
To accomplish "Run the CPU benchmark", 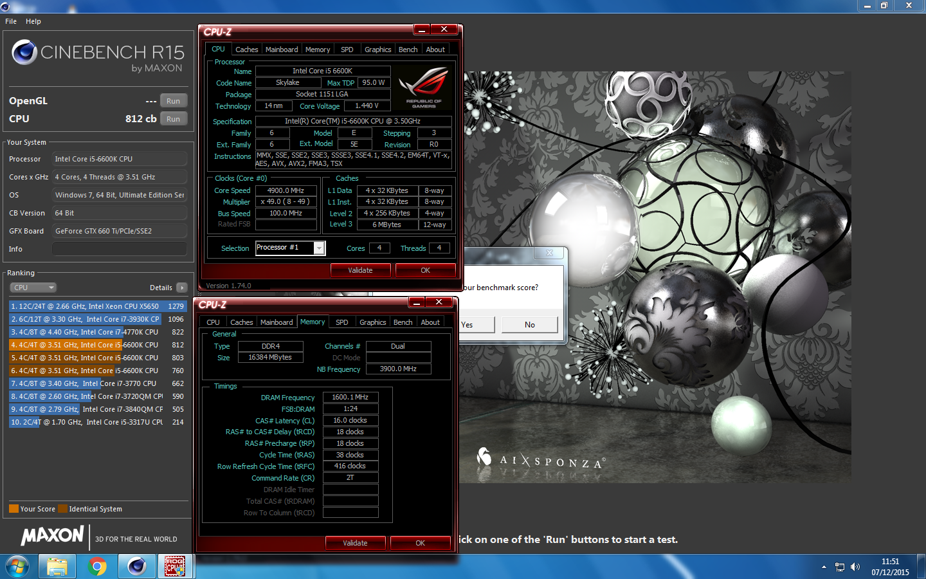I will click(174, 119).
